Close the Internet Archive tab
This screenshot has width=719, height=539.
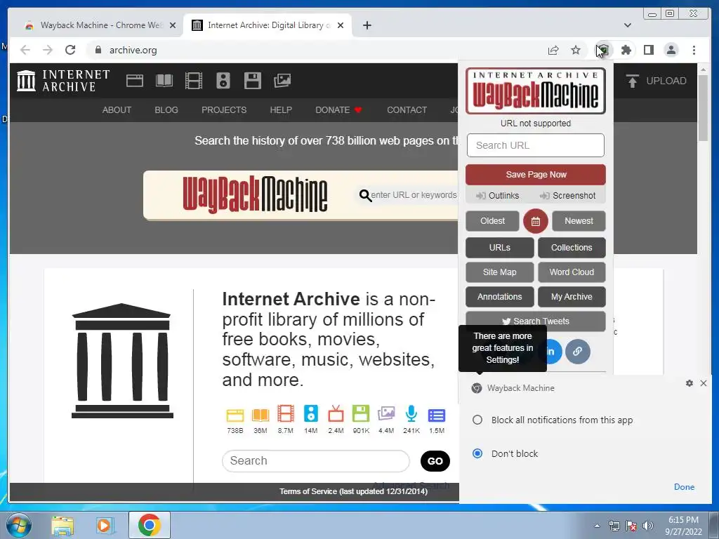coord(341,25)
